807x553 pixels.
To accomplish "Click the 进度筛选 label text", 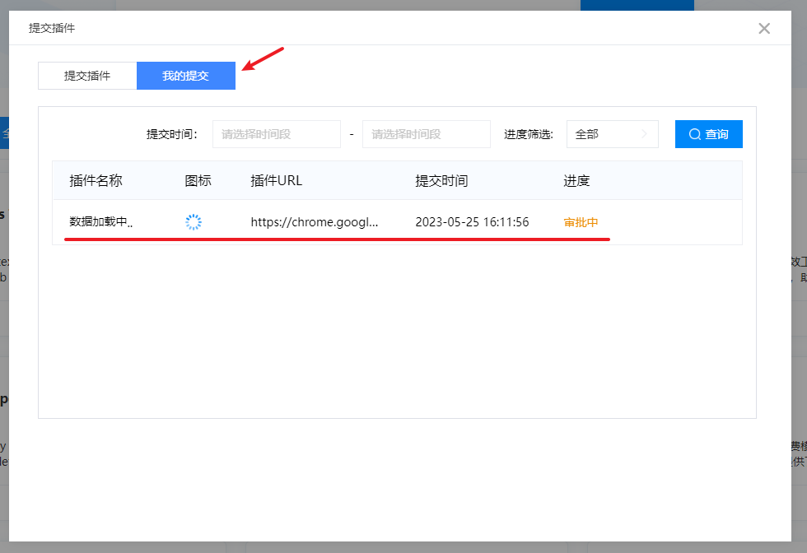I will click(529, 134).
